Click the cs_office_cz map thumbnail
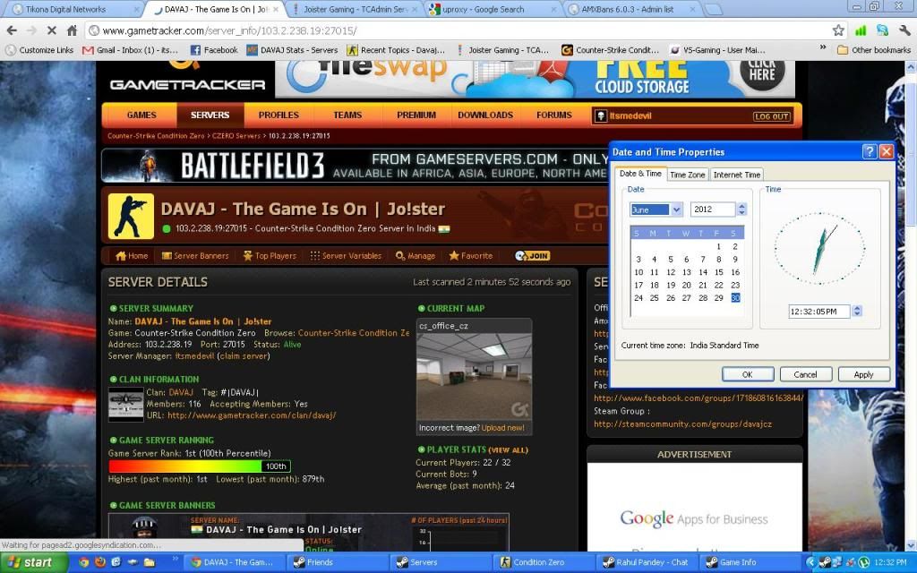The image size is (917, 573). click(x=475, y=377)
